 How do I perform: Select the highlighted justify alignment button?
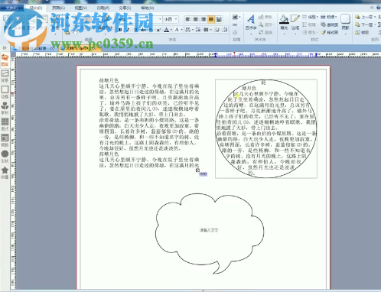pos(211,19)
